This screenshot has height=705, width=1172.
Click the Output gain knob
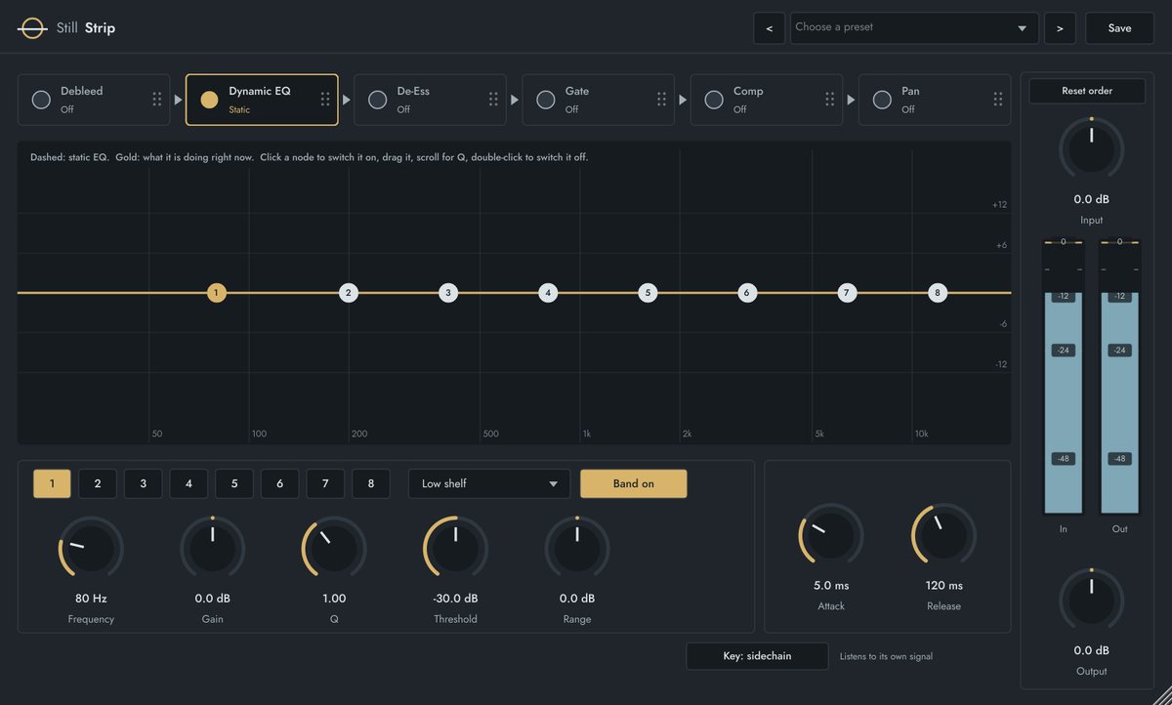[x=1092, y=601]
